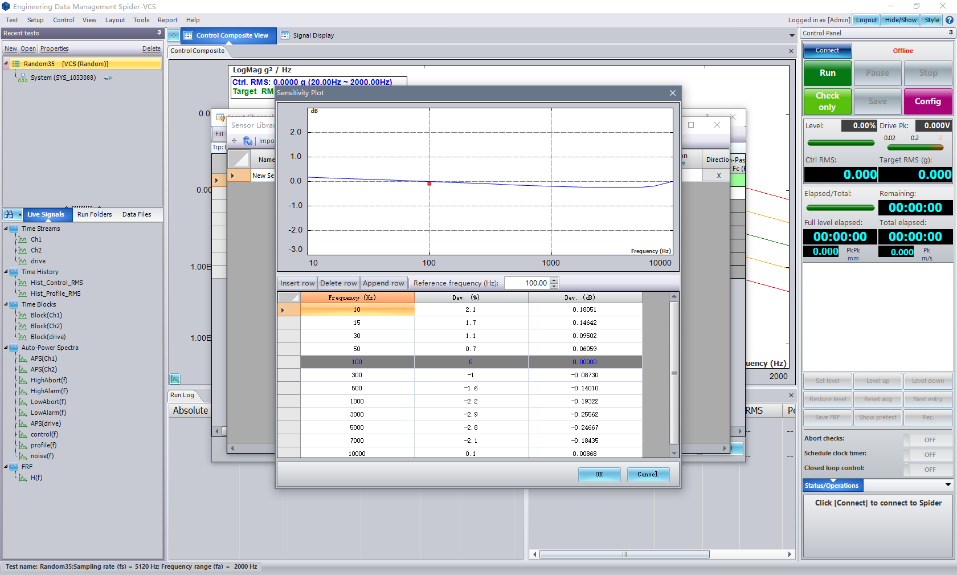Increase the Reference frequency with up stepper

point(554,280)
